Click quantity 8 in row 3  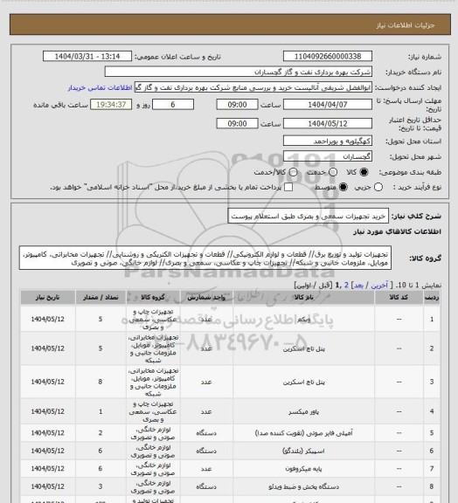coord(101,382)
